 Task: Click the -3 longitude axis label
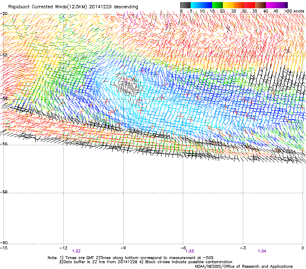[243, 248]
